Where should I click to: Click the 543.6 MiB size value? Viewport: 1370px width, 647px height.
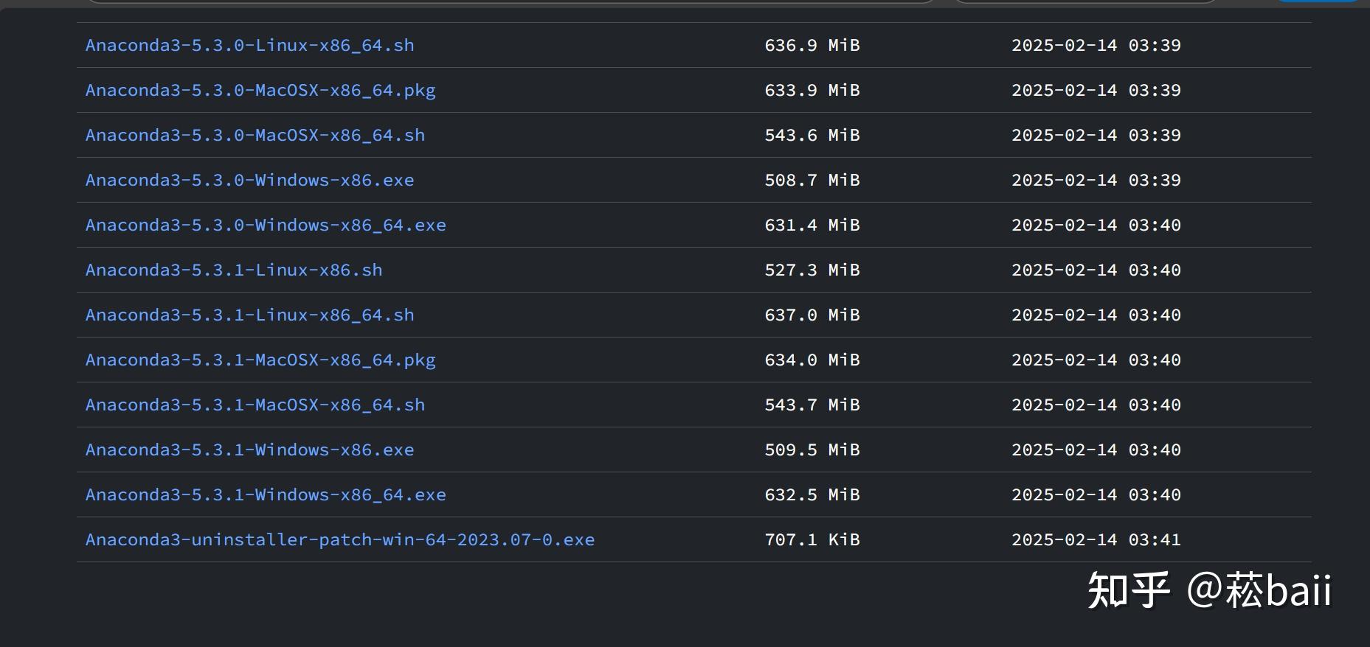tap(812, 135)
